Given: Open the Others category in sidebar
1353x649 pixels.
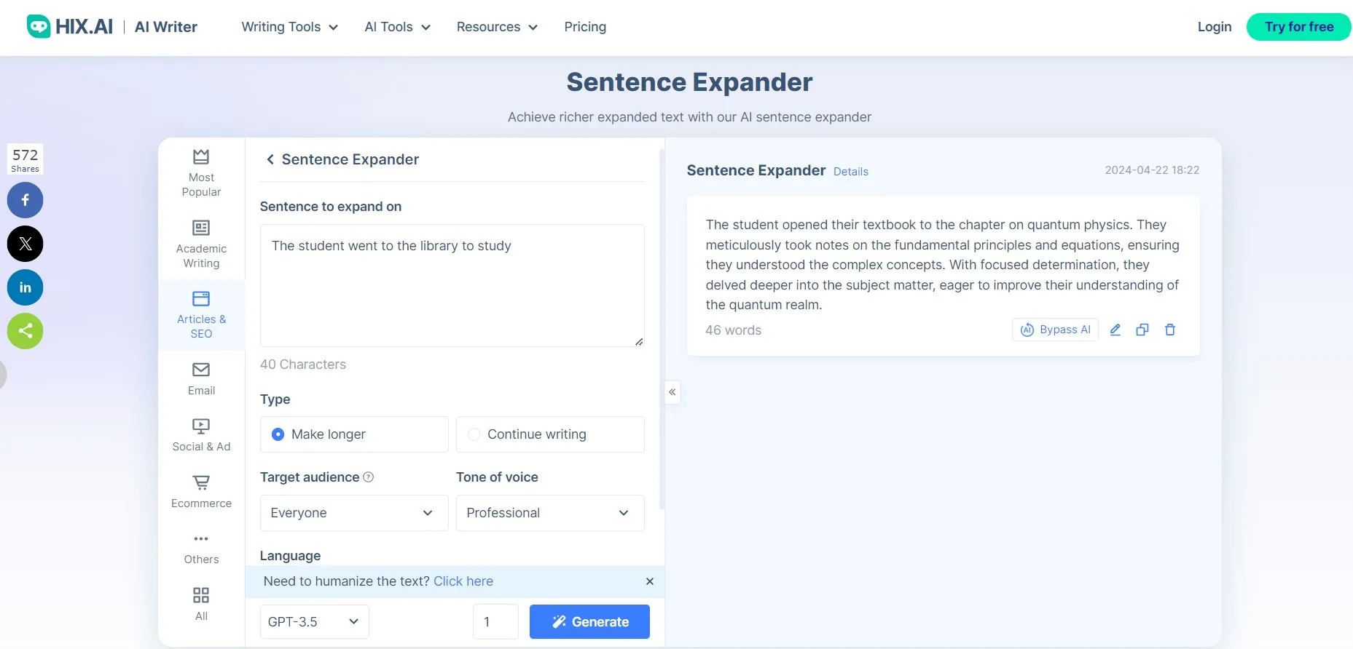Looking at the screenshot, I should [x=200, y=540].
